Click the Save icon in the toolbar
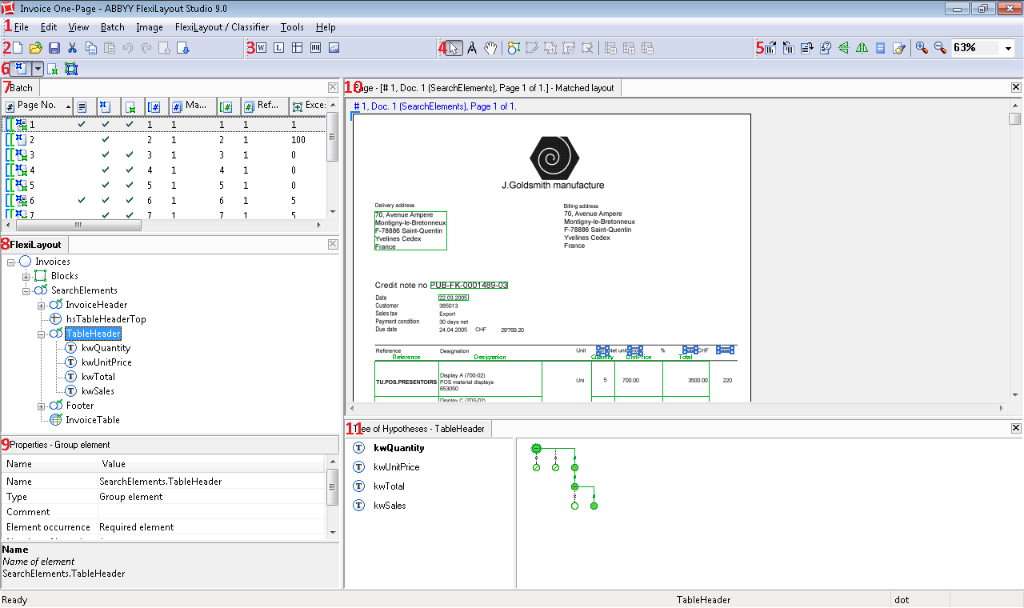The height and width of the screenshot is (608, 1024). coord(54,48)
